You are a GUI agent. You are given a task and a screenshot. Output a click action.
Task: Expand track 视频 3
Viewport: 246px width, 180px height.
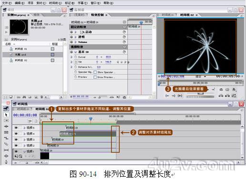click(x=24, y=140)
